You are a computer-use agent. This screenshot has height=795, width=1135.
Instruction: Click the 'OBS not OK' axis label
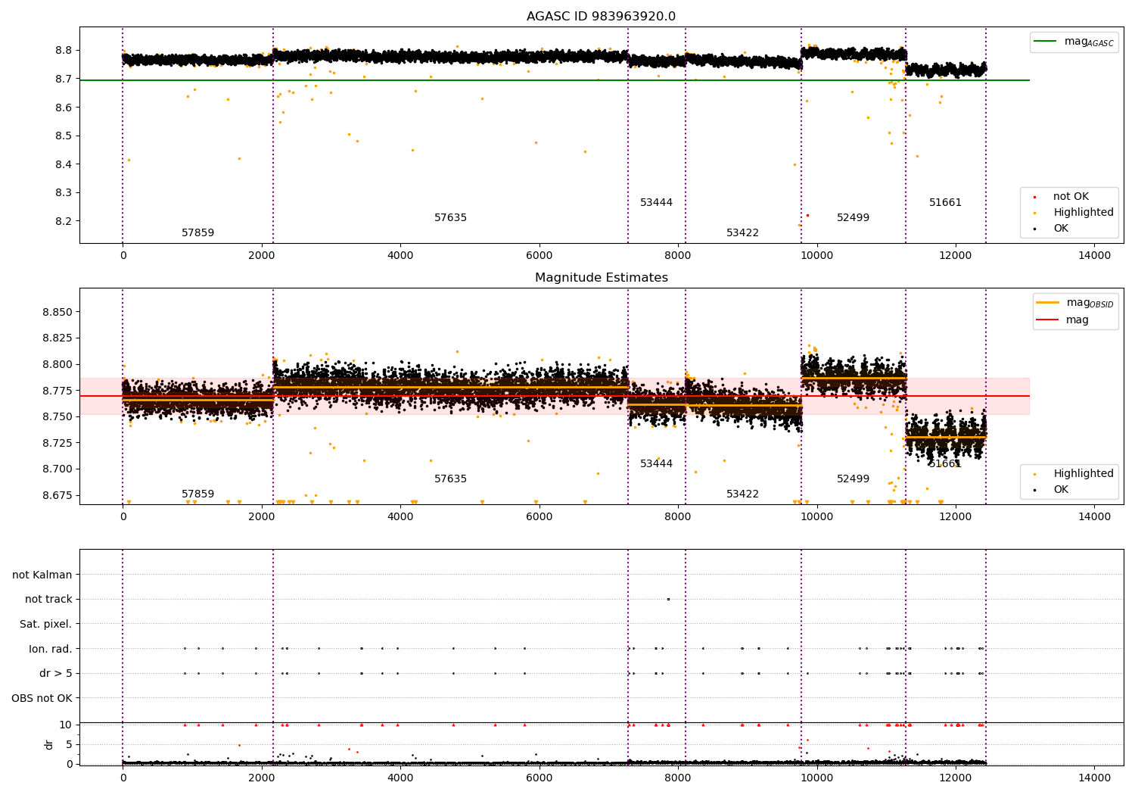pos(42,698)
